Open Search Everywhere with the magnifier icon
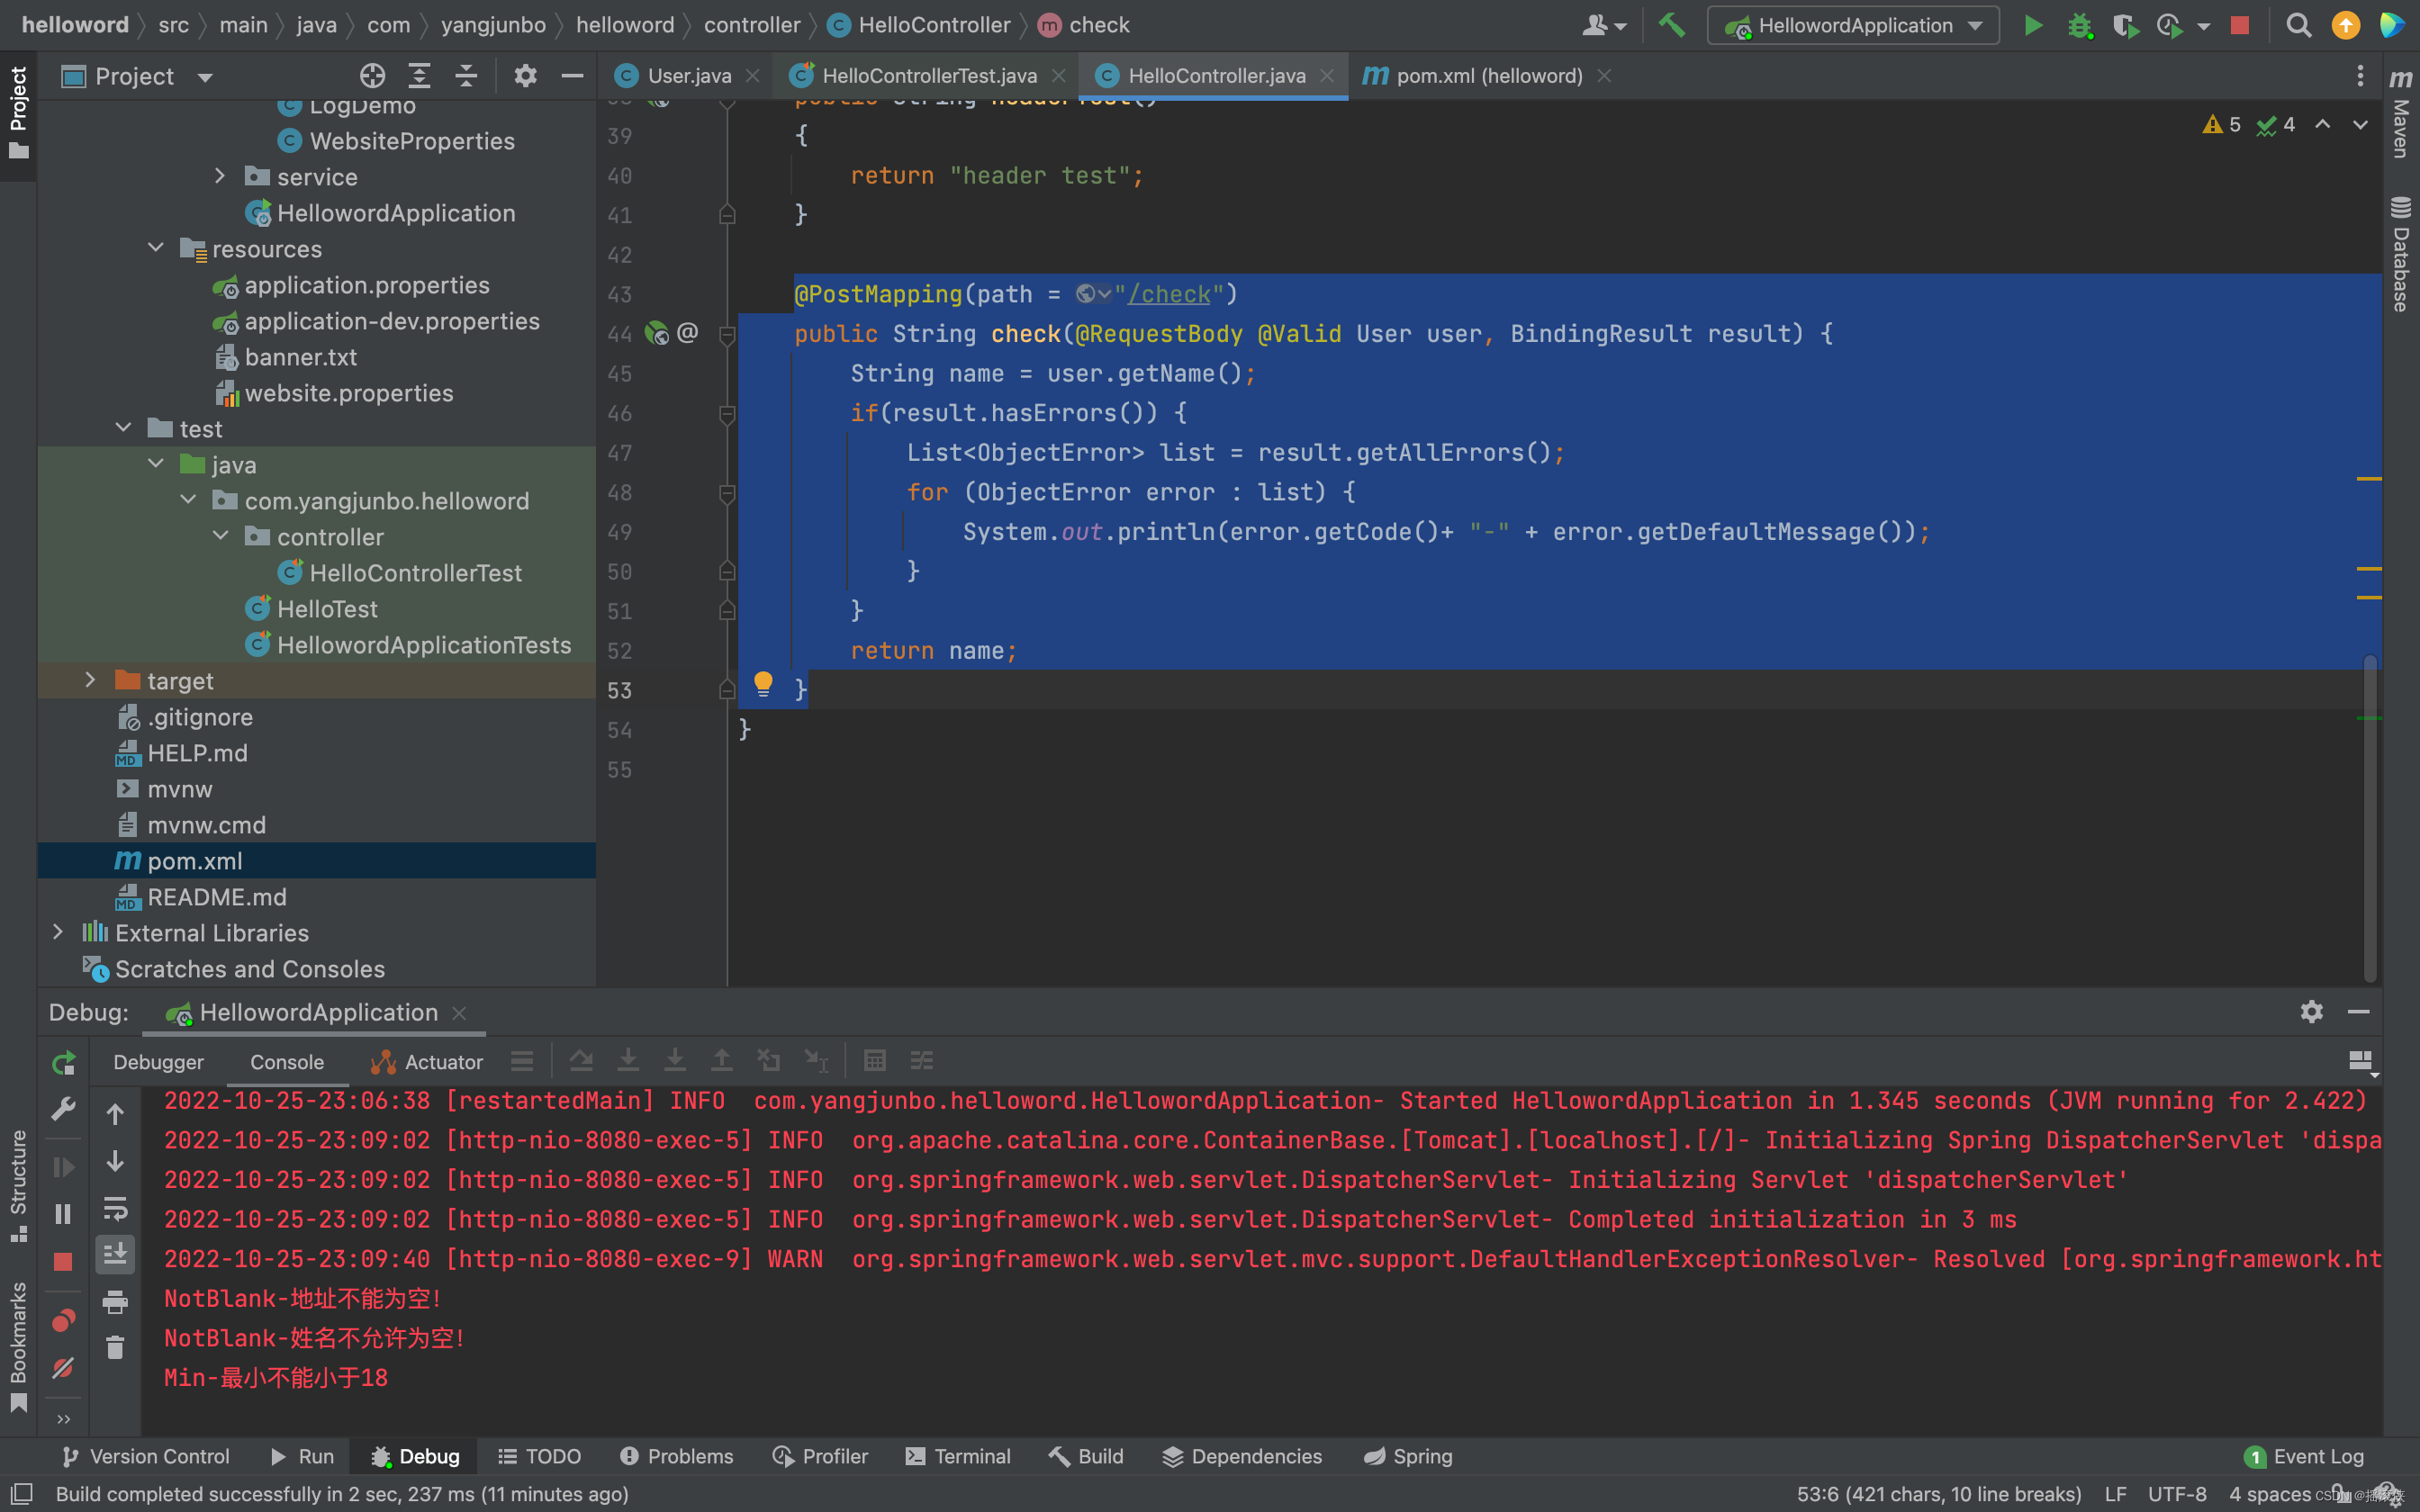 click(2299, 25)
